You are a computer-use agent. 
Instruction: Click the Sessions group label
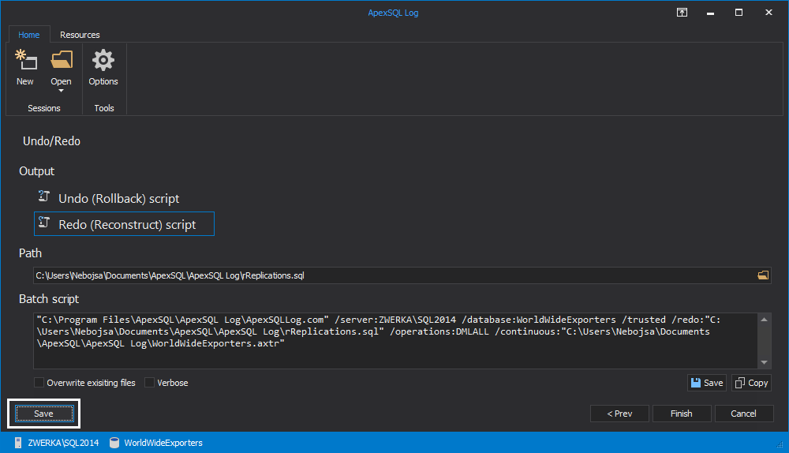point(43,108)
